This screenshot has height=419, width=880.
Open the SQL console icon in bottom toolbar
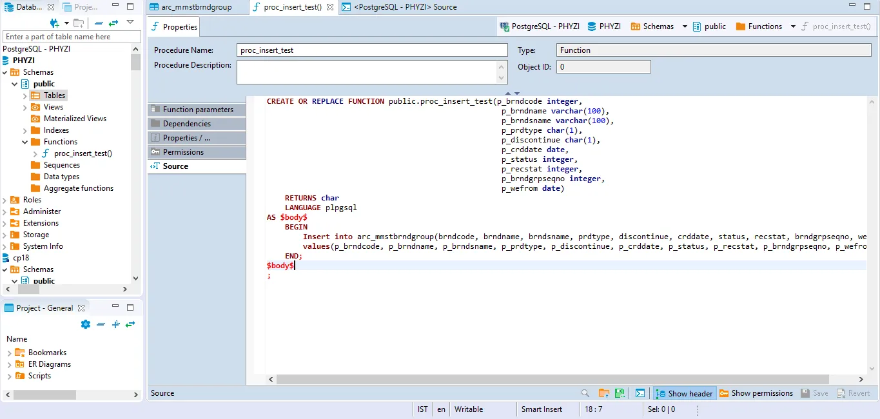click(x=640, y=393)
